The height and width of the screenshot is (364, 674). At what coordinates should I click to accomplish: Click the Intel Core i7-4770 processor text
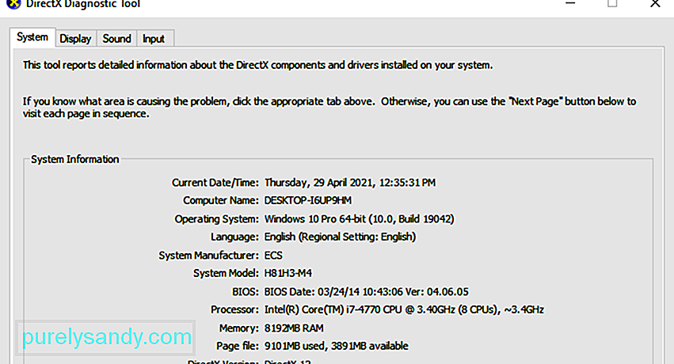(x=404, y=310)
